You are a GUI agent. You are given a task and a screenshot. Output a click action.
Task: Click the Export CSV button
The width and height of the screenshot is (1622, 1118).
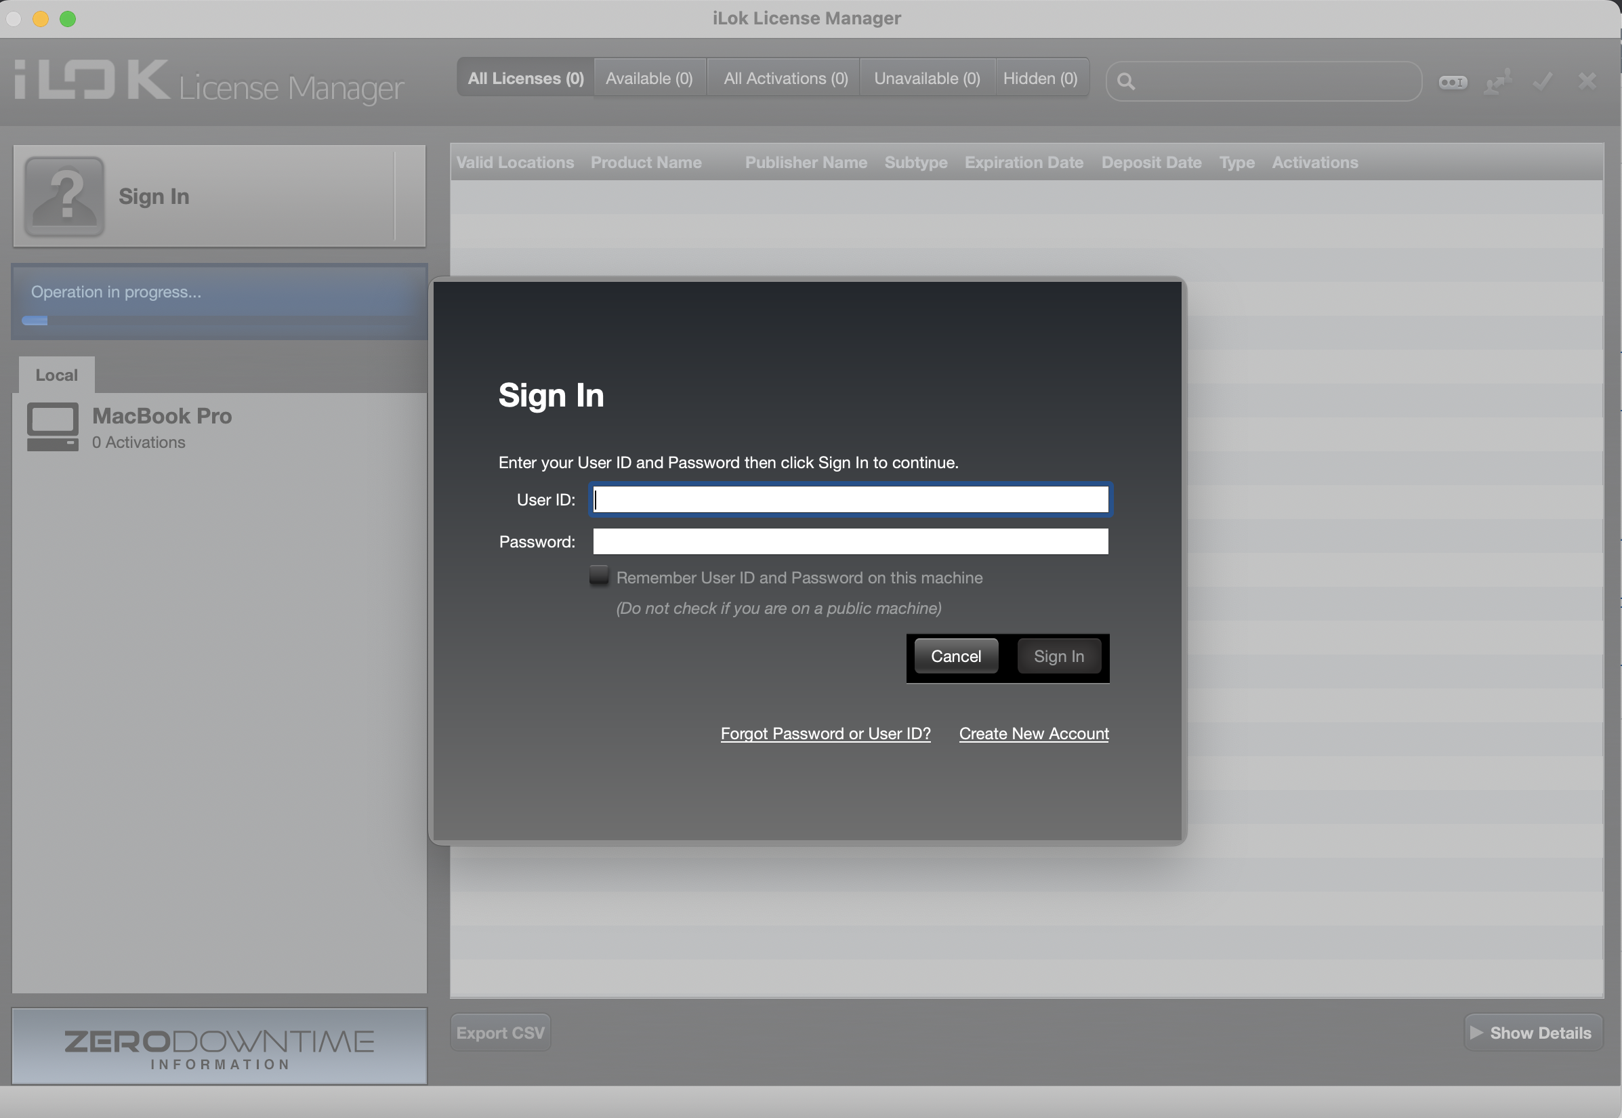pos(500,1033)
